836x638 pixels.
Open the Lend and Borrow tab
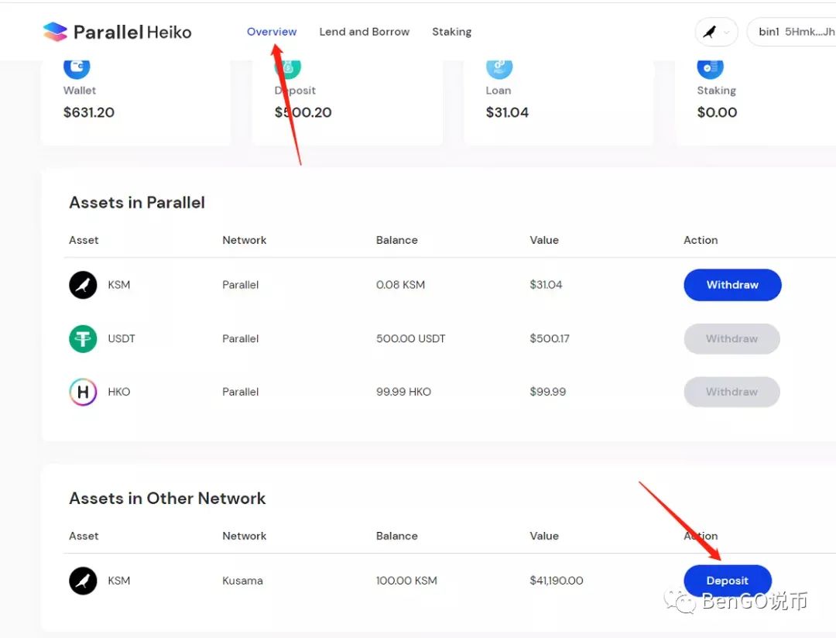pyautogui.click(x=364, y=32)
